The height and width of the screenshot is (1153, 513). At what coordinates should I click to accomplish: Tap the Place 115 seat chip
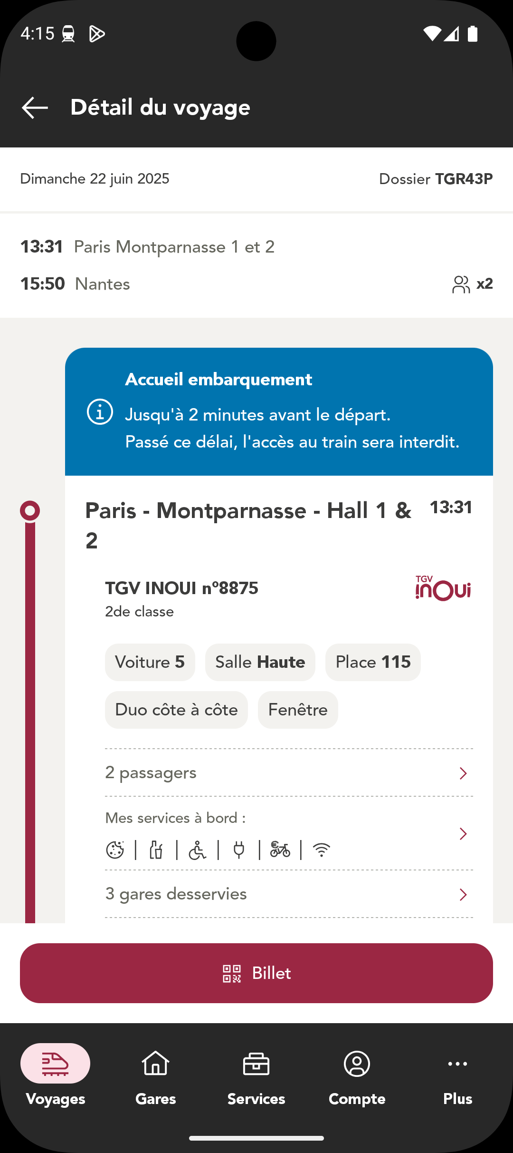tap(373, 662)
